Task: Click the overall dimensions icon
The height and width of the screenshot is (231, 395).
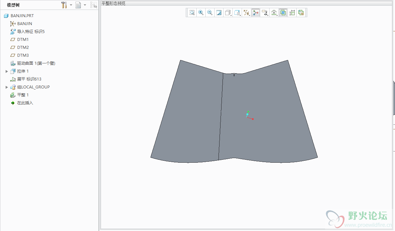Action: pos(292,13)
